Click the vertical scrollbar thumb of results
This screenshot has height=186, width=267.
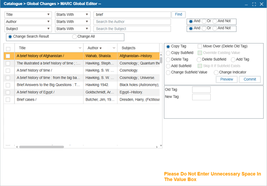click(x=161, y=60)
